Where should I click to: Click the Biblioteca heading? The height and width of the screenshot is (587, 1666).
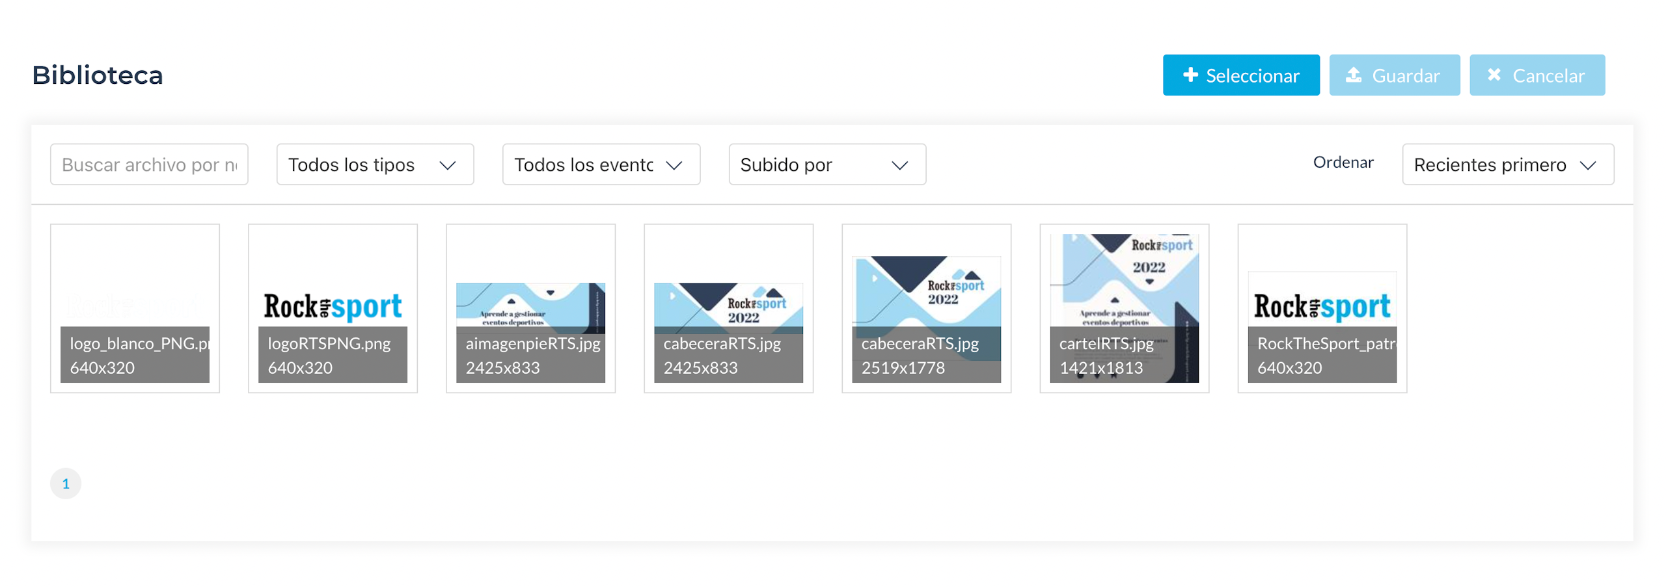coord(98,75)
